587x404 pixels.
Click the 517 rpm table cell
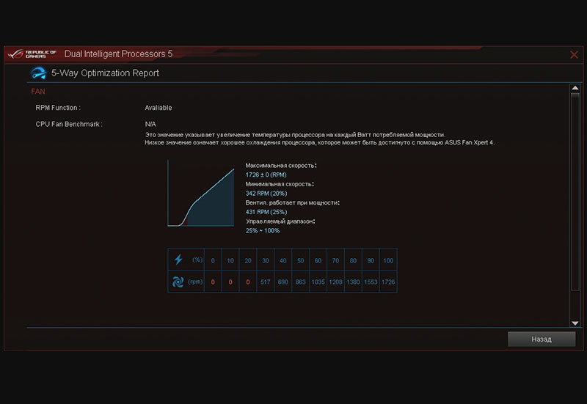coord(266,282)
